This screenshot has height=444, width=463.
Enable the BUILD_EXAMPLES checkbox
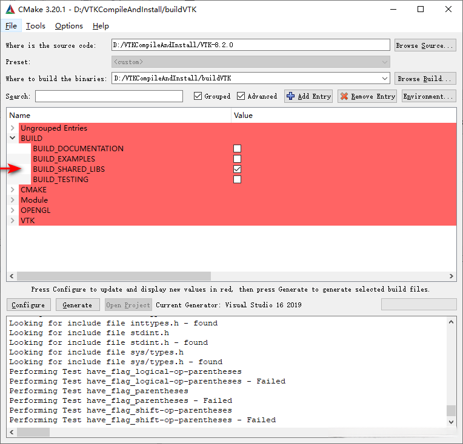(x=237, y=158)
